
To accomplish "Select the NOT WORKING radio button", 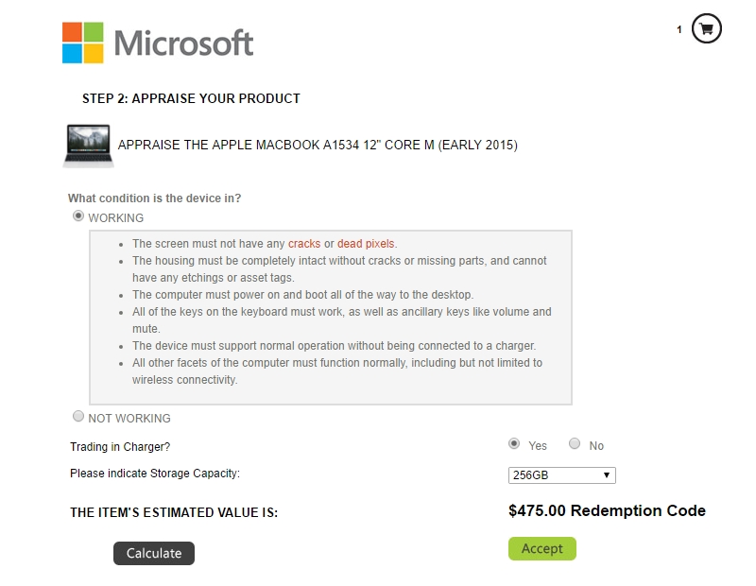I will click(78, 416).
